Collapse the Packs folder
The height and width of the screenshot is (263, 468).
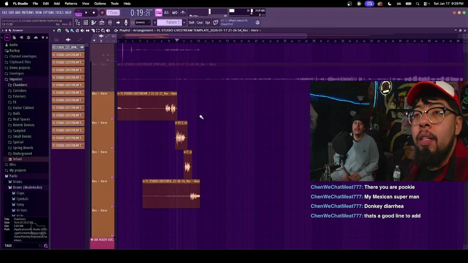tap(13, 176)
